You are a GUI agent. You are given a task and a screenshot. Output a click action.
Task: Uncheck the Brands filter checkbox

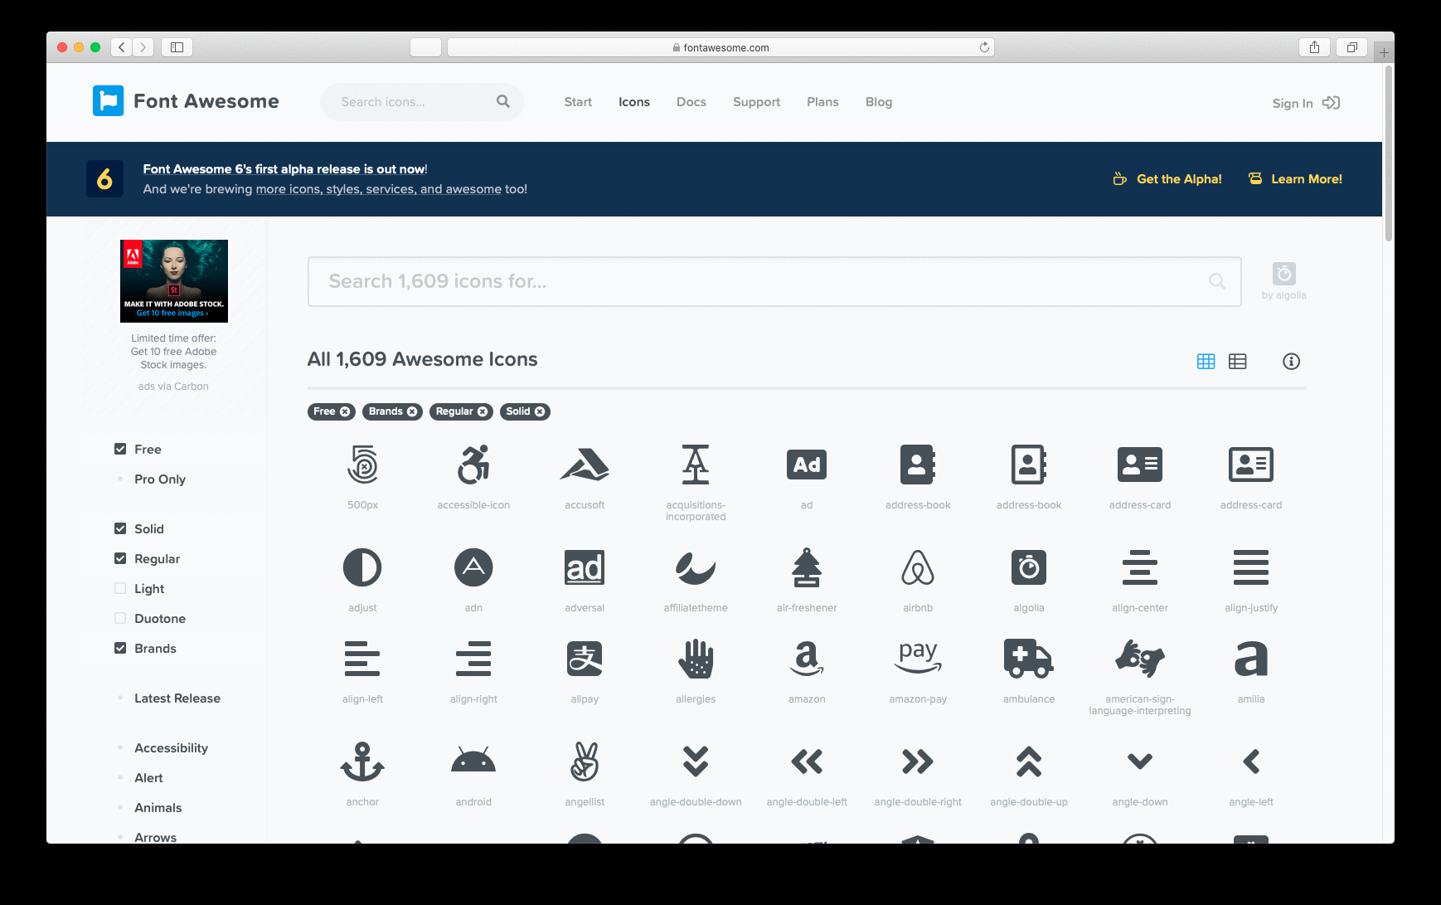pos(120,648)
